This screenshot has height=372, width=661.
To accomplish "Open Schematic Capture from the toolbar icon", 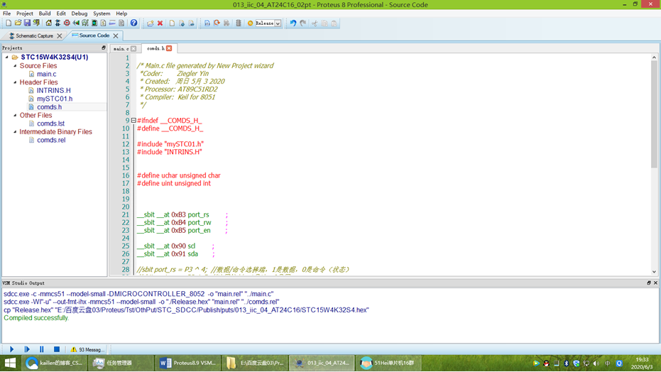I will click(x=58, y=23).
